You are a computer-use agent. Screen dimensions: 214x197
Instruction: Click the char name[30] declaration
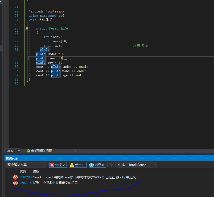[x=56, y=41]
